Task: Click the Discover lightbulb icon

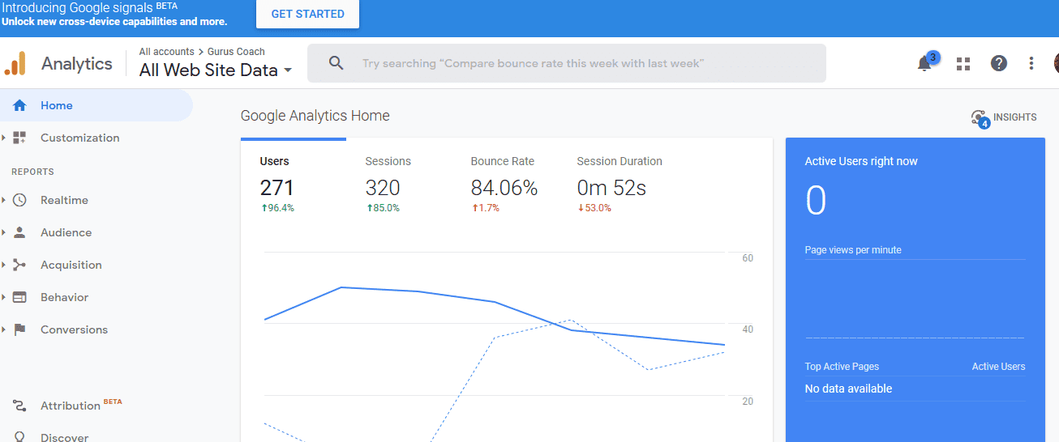Action: 19,437
